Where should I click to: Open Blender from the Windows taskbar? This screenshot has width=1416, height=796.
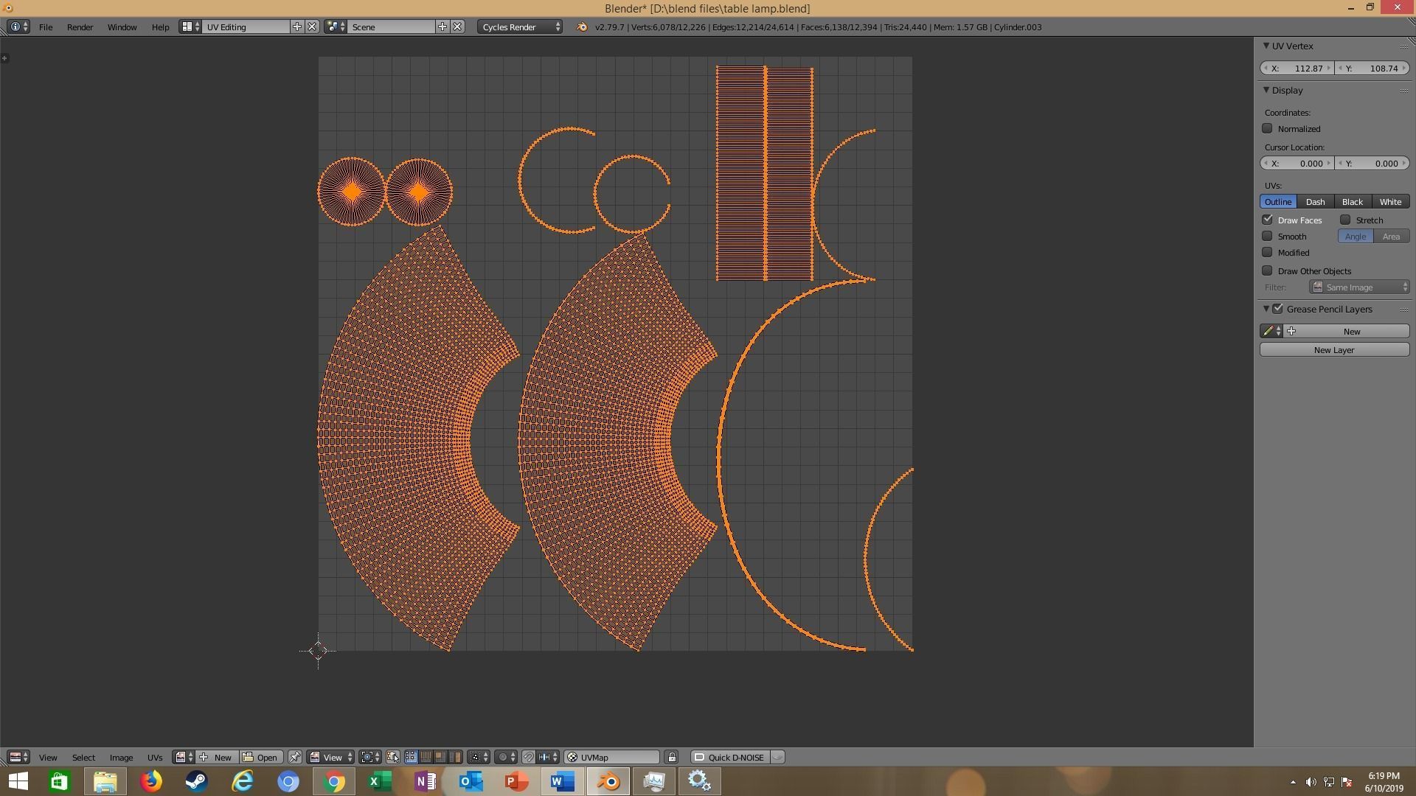pyautogui.click(x=608, y=781)
